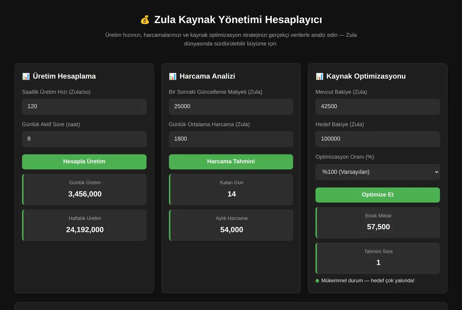Focus the Bir Sonraki Güncelleme Maliyeti field

(x=231, y=107)
